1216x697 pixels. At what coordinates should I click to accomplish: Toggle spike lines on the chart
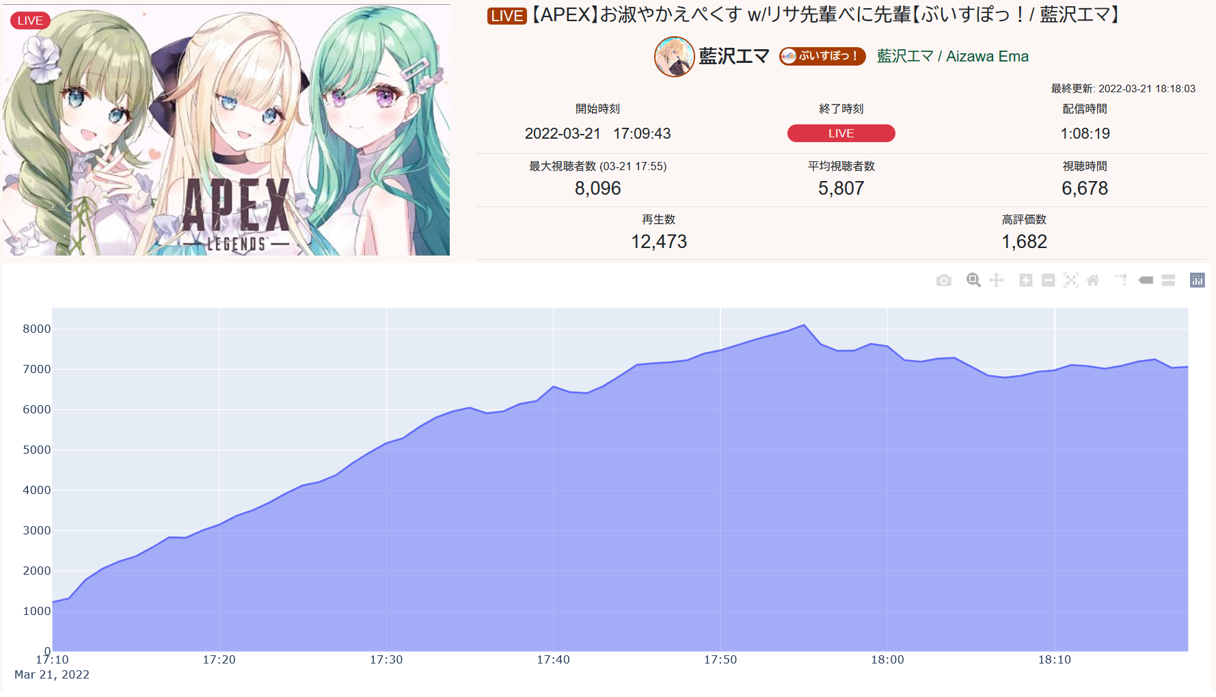click(x=1122, y=279)
